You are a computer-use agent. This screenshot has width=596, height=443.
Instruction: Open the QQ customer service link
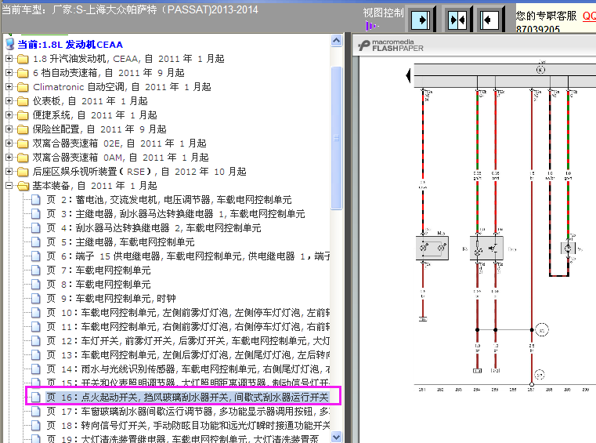pyautogui.click(x=589, y=16)
